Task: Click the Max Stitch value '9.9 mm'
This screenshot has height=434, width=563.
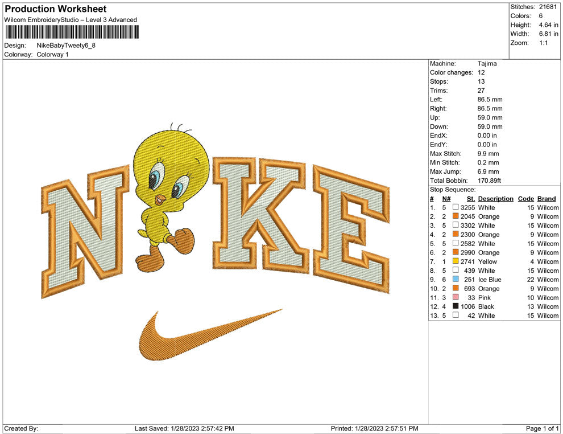Action: click(488, 154)
